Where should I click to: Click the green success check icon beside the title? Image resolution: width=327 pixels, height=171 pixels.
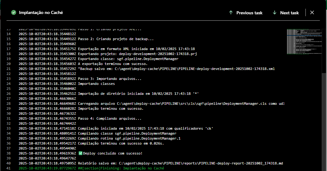[13, 13]
